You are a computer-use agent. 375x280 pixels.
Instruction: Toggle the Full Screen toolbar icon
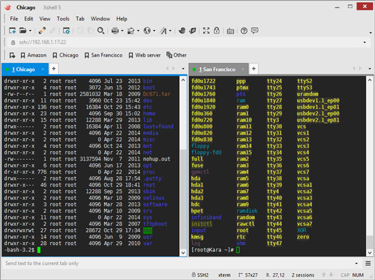(x=206, y=31)
